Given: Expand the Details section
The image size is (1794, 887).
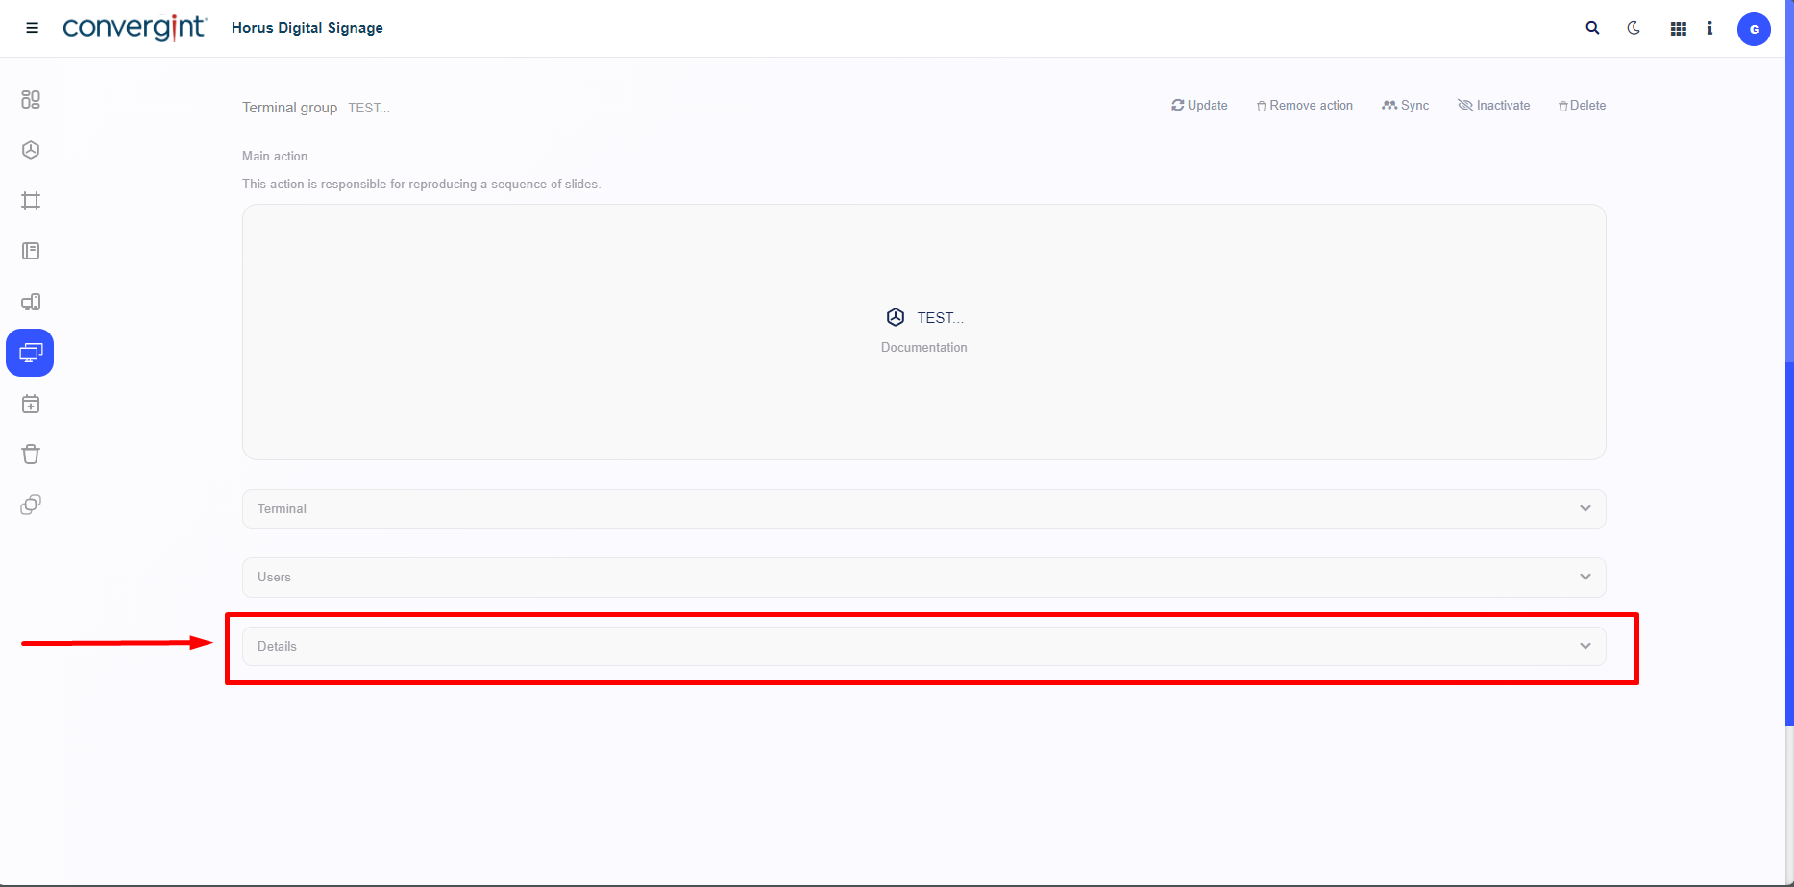Looking at the screenshot, I should (x=923, y=646).
